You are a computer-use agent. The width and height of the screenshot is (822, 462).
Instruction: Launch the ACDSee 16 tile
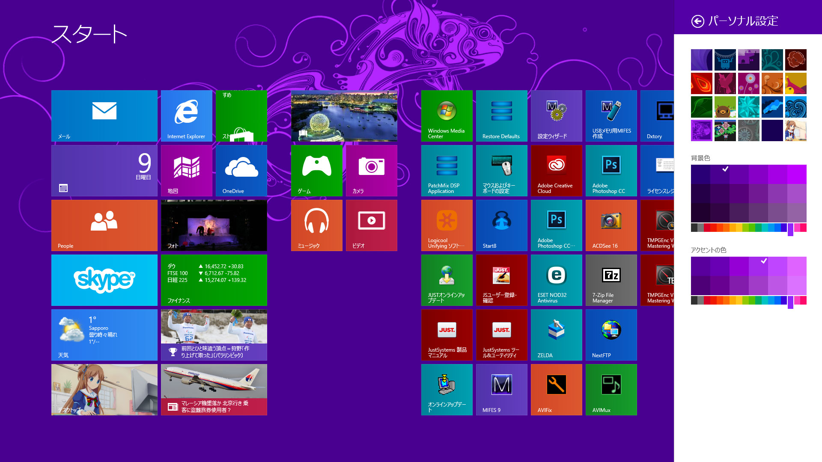(x=611, y=225)
